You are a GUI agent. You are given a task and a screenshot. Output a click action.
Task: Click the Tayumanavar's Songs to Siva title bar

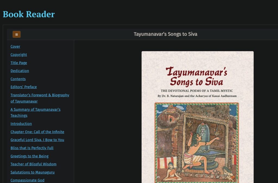[x=165, y=34]
